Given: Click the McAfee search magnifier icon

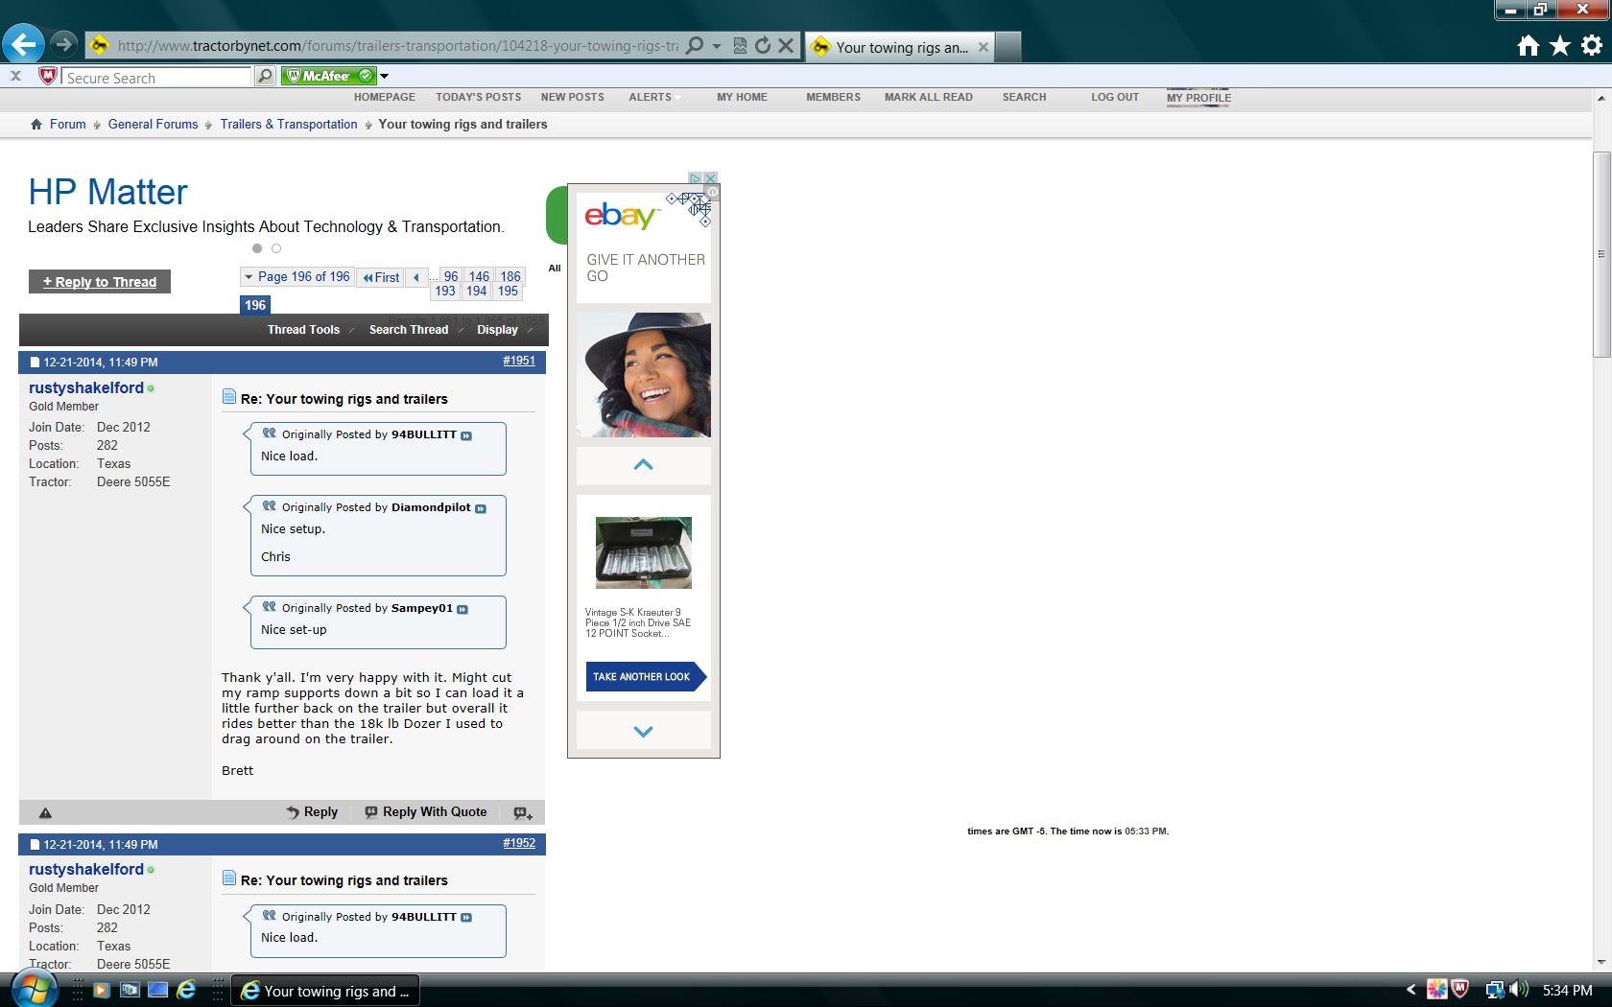Looking at the screenshot, I should [266, 77].
